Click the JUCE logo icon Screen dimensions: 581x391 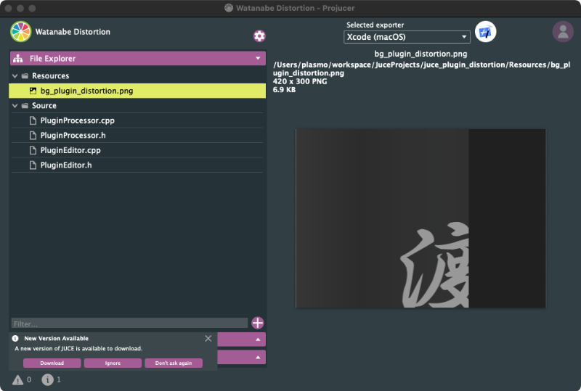[x=21, y=32]
